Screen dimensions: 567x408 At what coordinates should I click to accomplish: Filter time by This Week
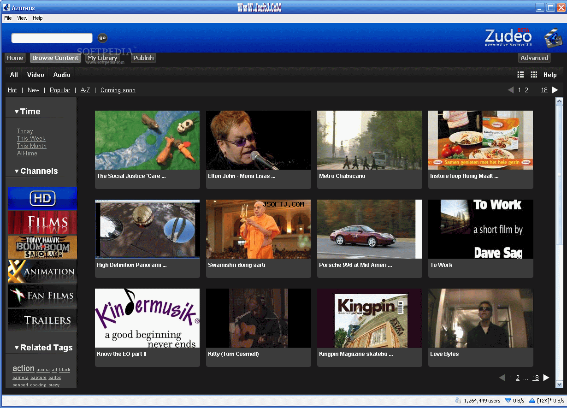tap(31, 139)
